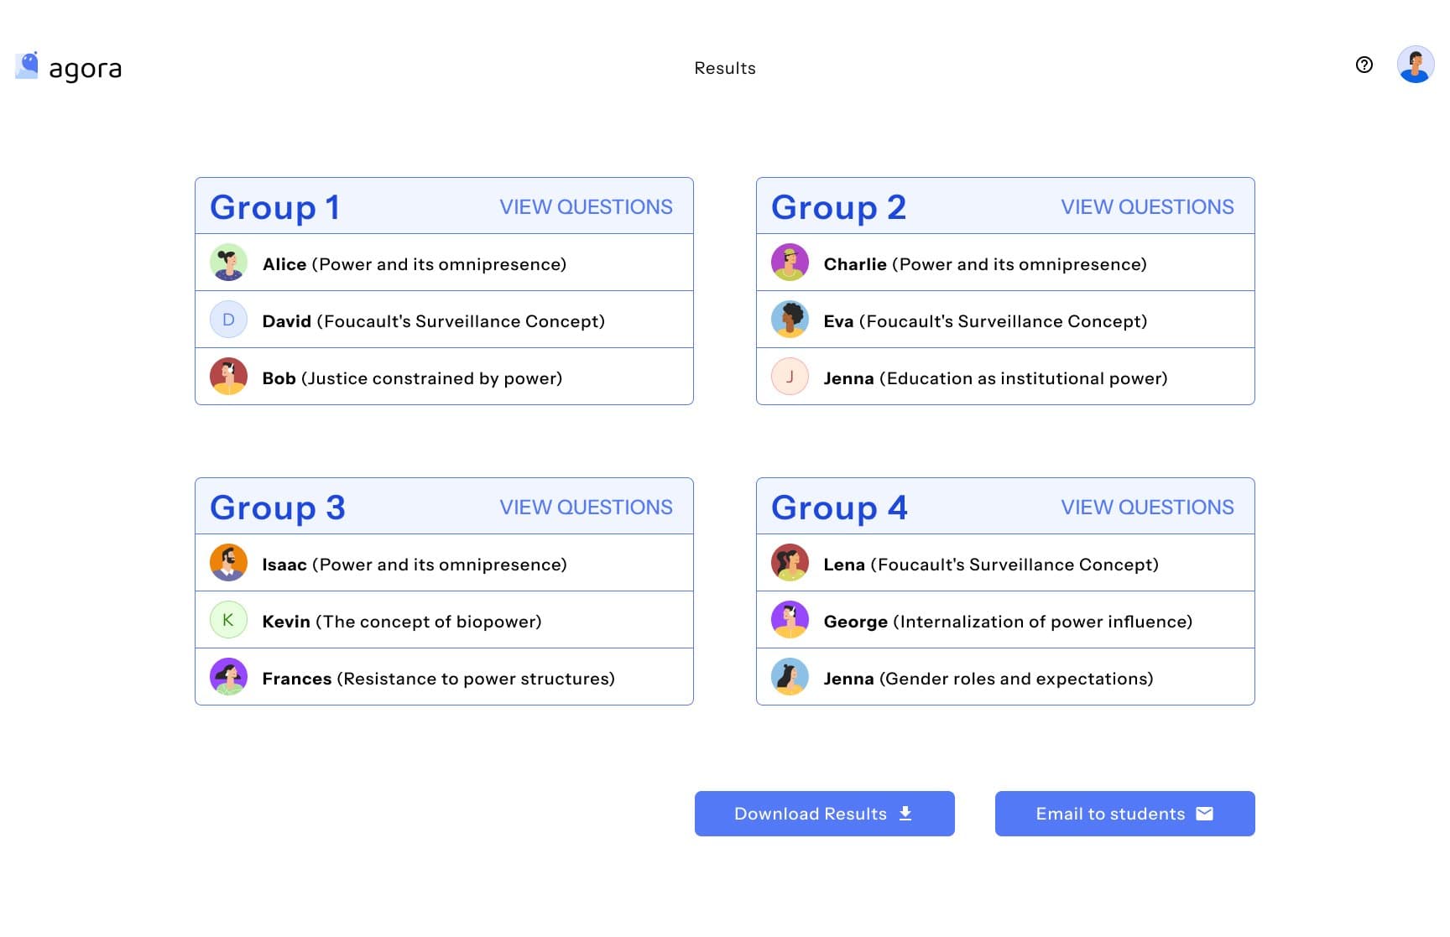The width and height of the screenshot is (1450, 937).
Task: Click the download arrow icon
Action: tap(905, 814)
